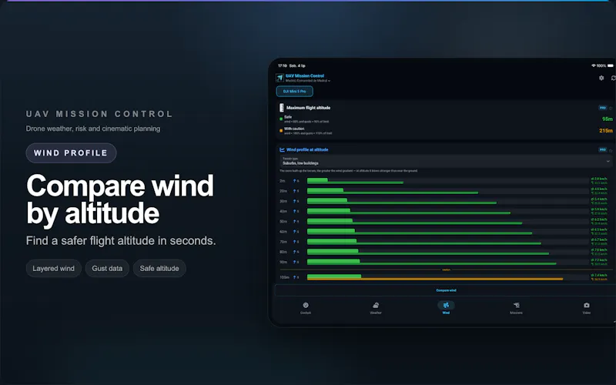Favorite the Maximum flight altitude card star
The image size is (616, 385).
point(611,108)
